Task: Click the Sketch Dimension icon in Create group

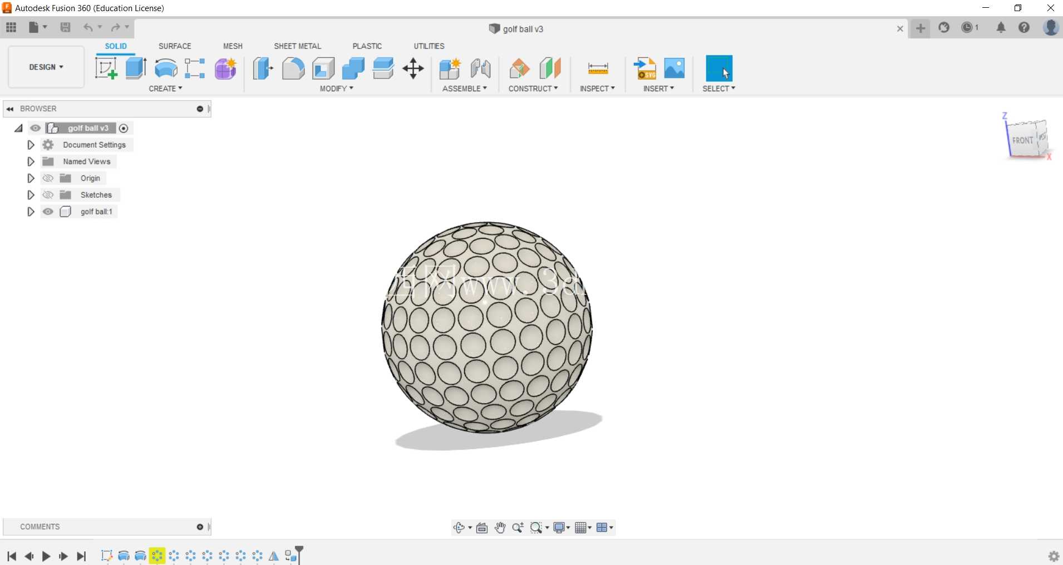Action: click(195, 68)
